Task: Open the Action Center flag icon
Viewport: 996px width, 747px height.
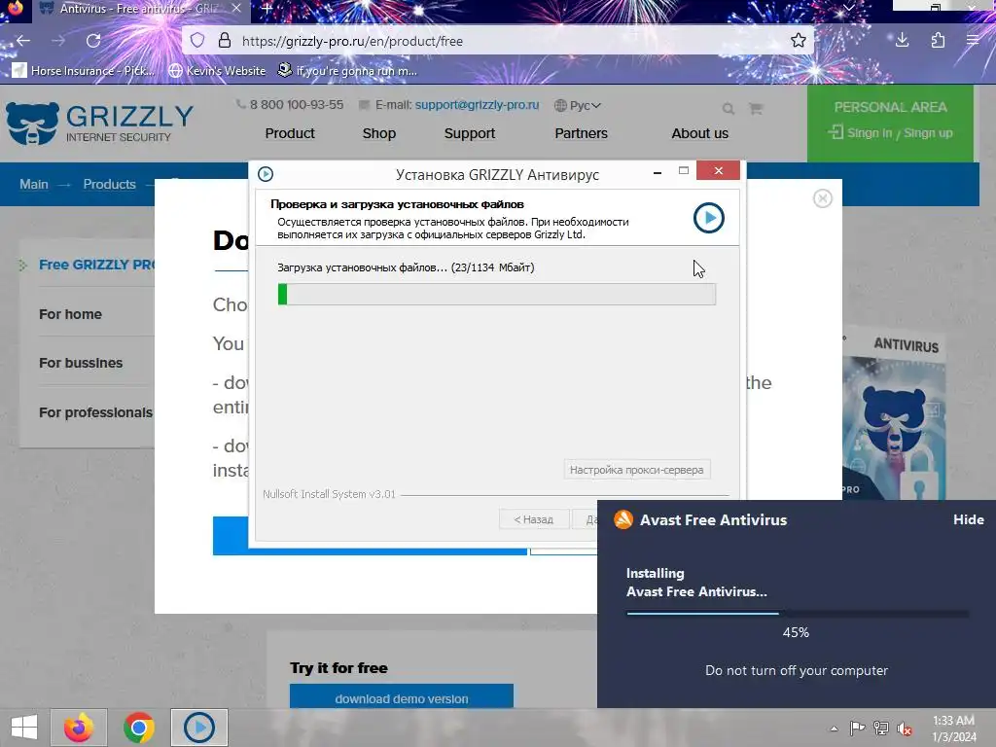Action: point(858,729)
